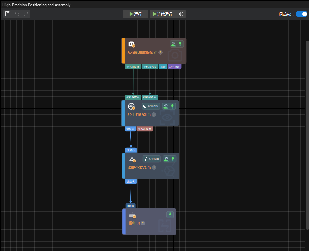Click the help icon on 输出 step

point(143,223)
